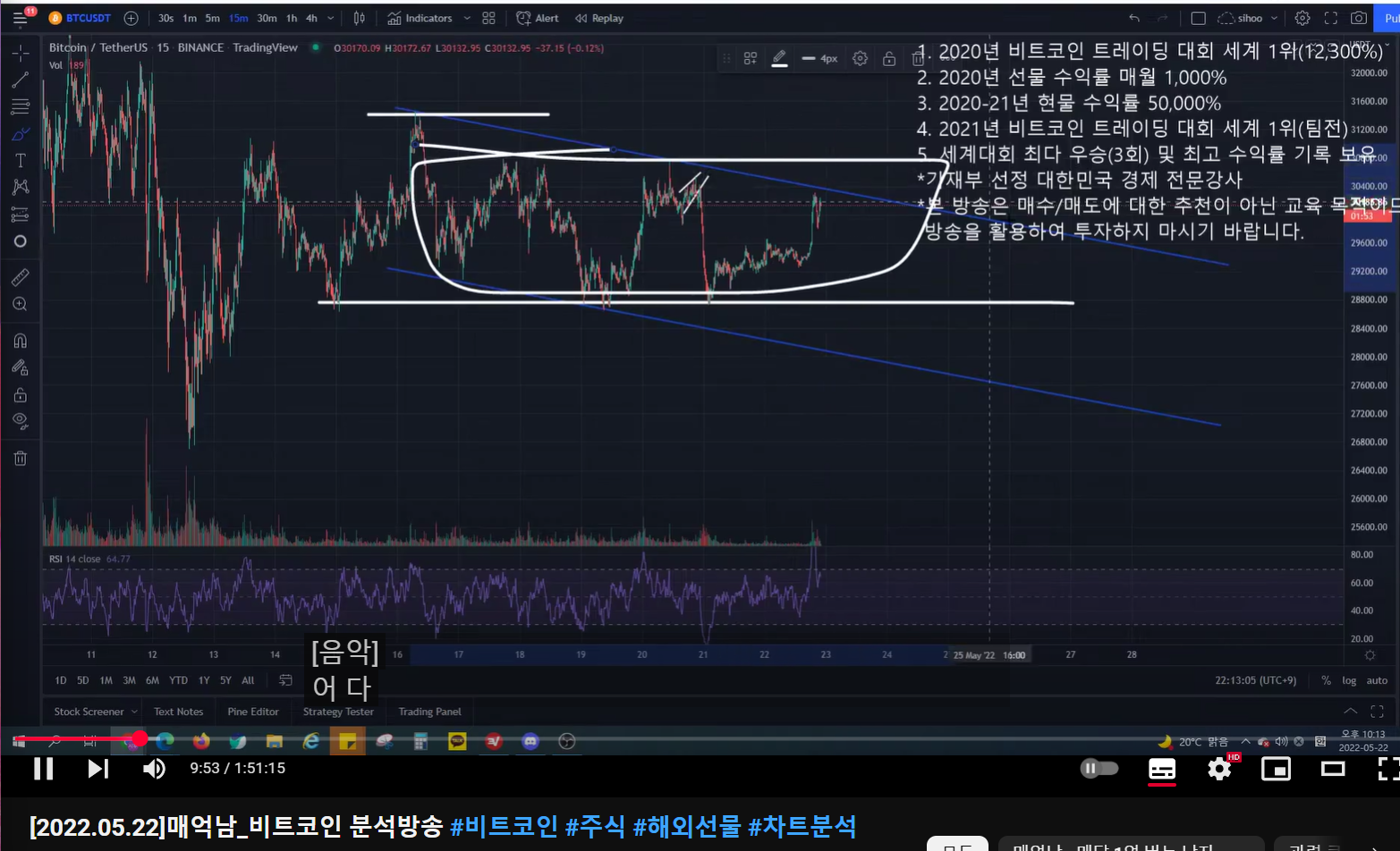
Task: Toggle the lock in the floating drawing toolbar
Action: 889,58
